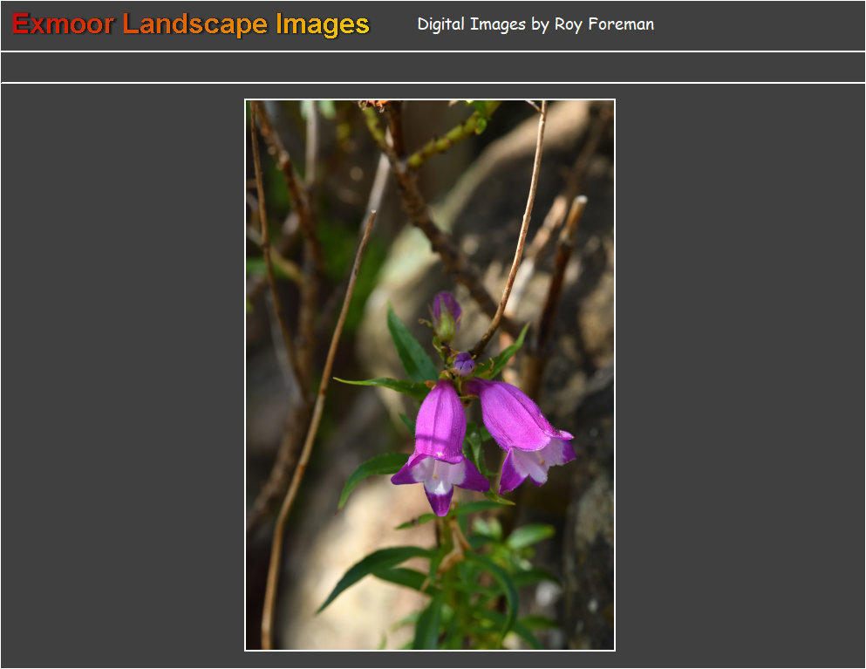Click the word Images in the heading
Screen dimensions: 866x669
[322, 24]
